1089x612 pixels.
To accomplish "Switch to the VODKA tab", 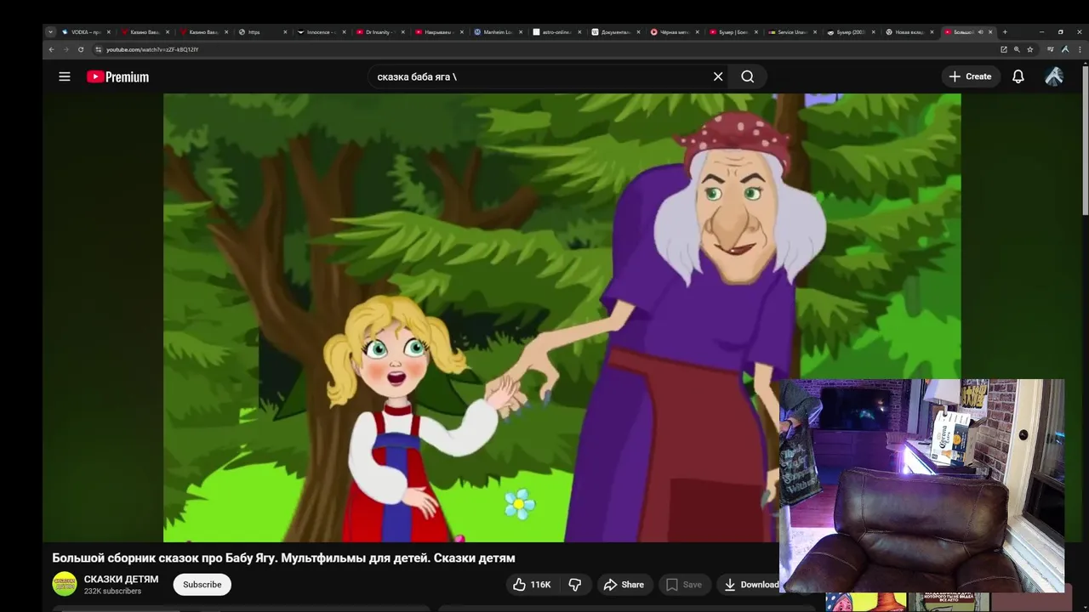I will (x=85, y=32).
